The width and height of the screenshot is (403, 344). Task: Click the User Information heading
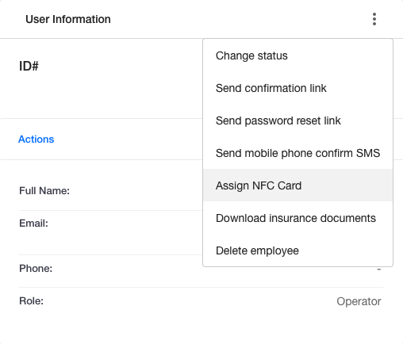(x=68, y=19)
